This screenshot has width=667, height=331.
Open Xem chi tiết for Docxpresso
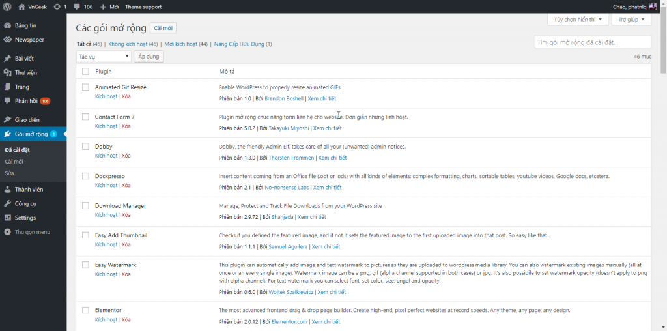327,187
